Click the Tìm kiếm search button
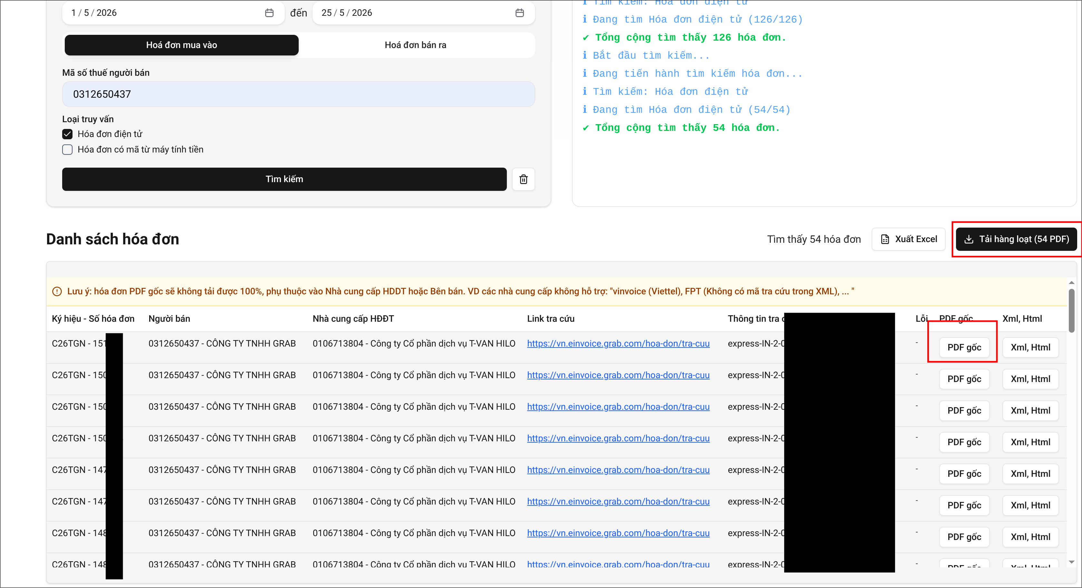1082x588 pixels. (x=285, y=179)
